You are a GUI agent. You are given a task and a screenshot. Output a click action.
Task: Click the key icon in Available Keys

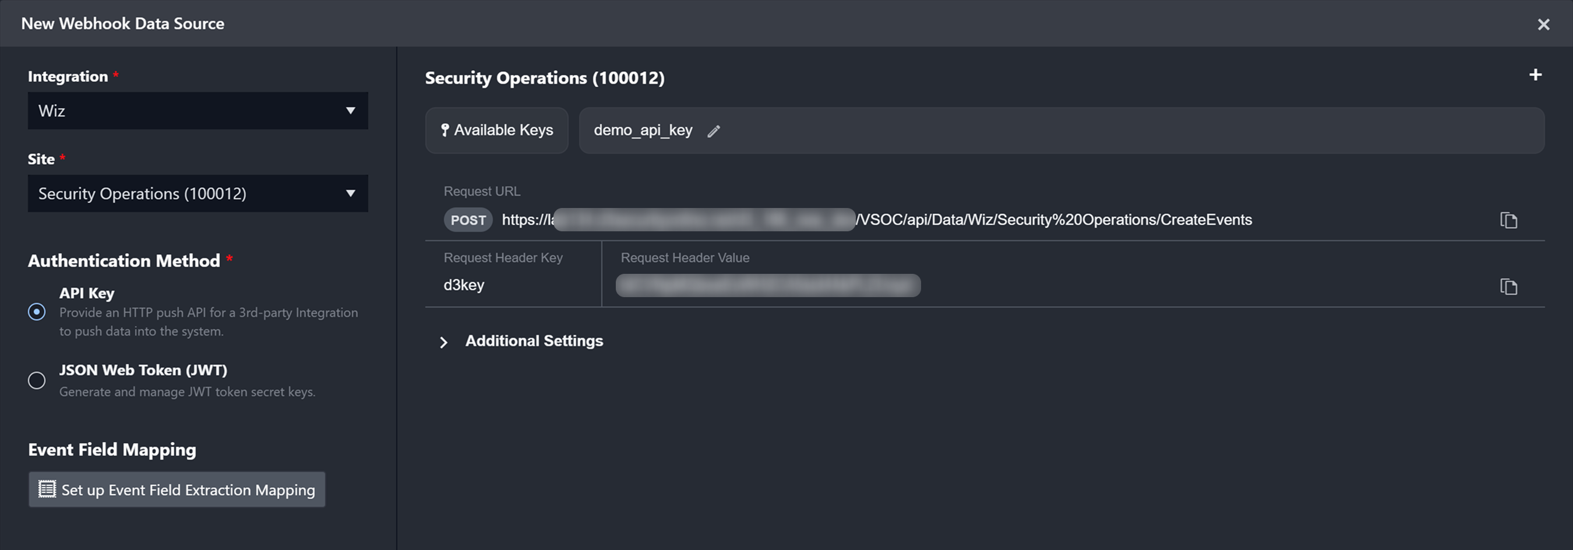click(x=445, y=130)
